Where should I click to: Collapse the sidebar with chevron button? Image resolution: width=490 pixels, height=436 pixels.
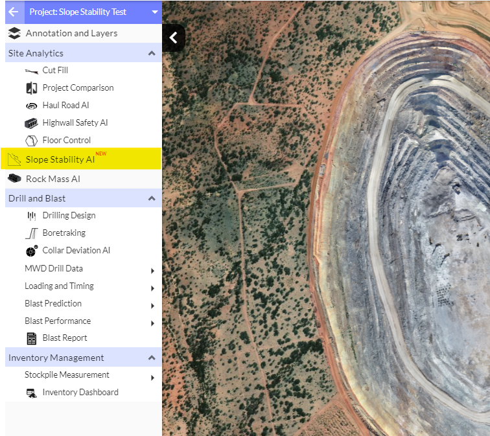tap(173, 38)
